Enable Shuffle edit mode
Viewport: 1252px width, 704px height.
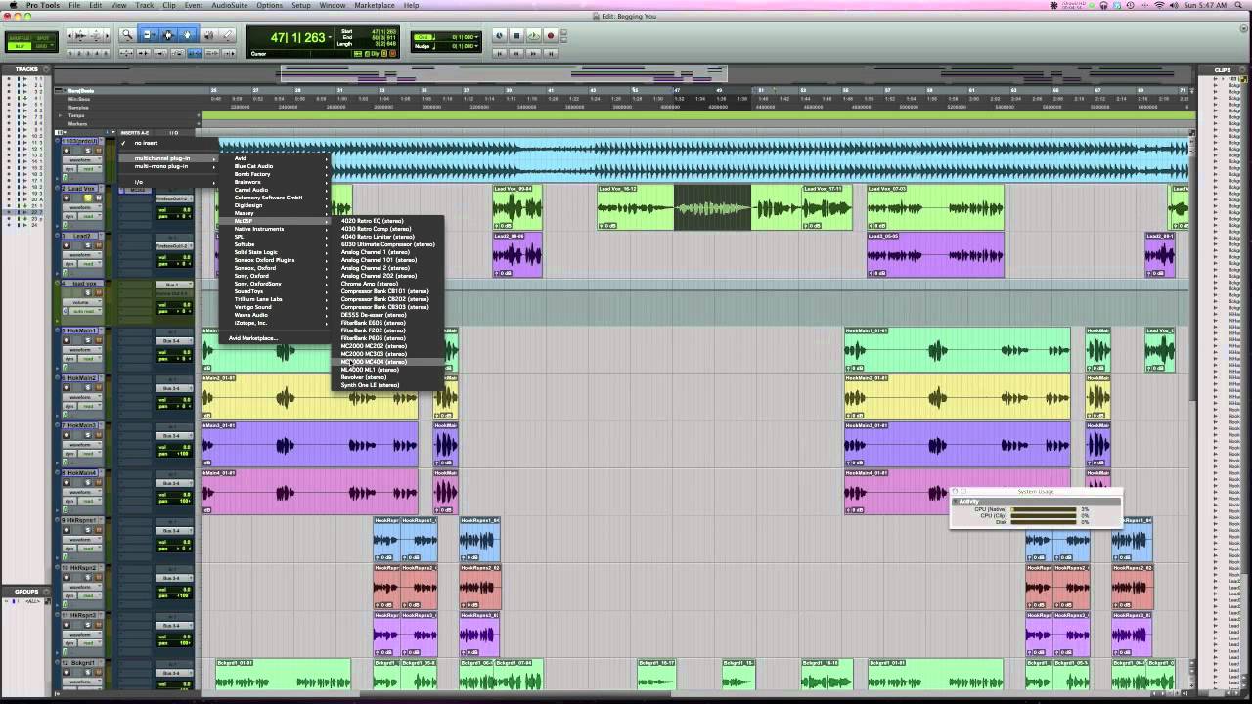[20, 38]
